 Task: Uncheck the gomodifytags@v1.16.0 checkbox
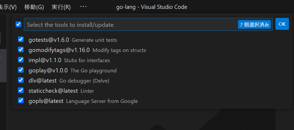pyautogui.click(x=21, y=50)
